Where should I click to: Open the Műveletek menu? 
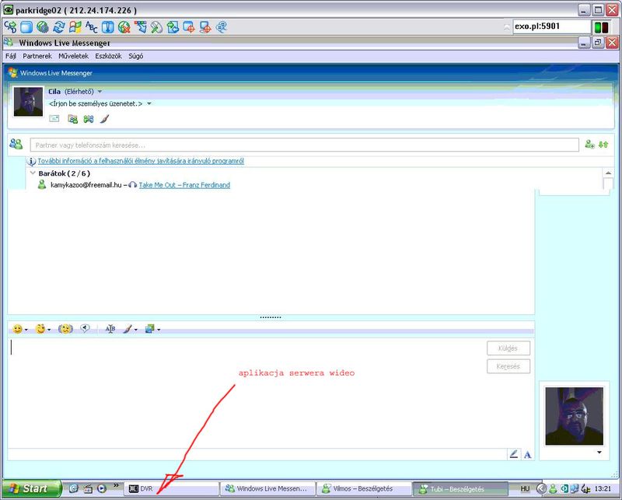(x=73, y=56)
